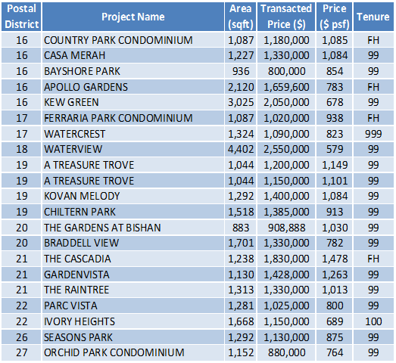Click the 908,888 transacted price
396x363 pixels.
(287, 228)
